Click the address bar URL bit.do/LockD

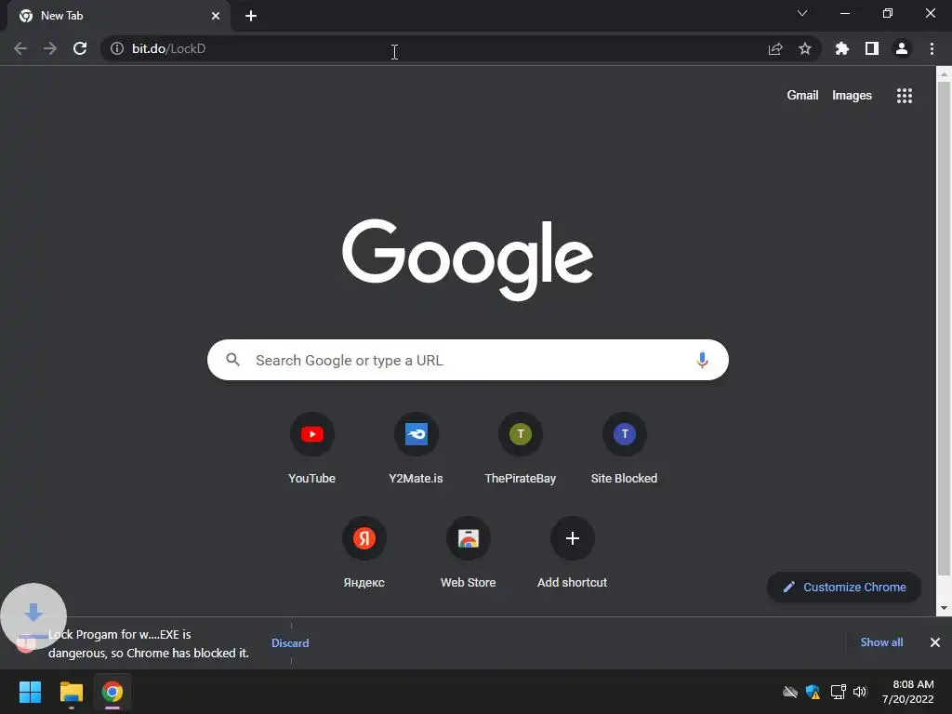pos(169,48)
